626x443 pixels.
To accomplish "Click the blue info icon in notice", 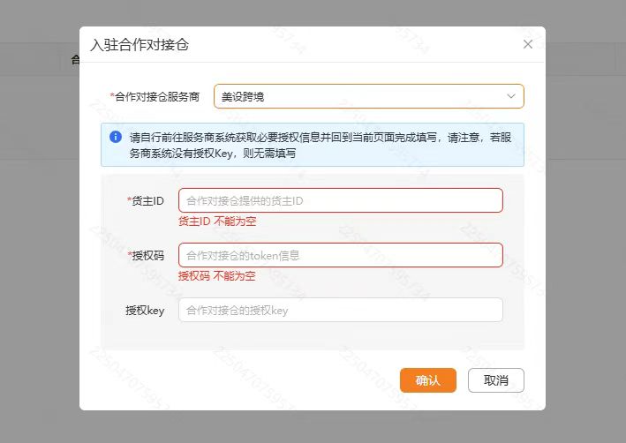I will (116, 137).
